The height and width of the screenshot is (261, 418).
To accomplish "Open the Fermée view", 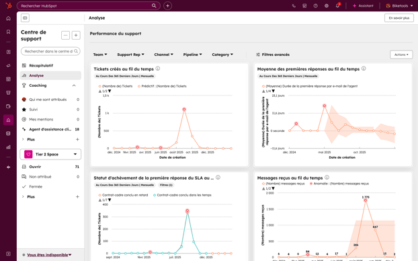I will pos(50,186).
